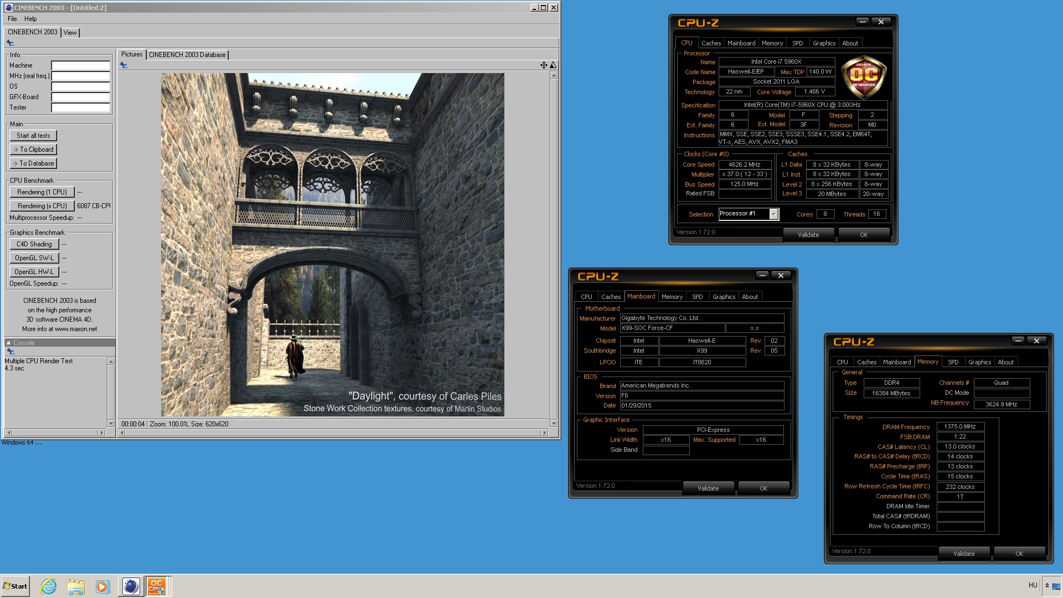
Task: Open the Start menu
Action: coord(16,586)
